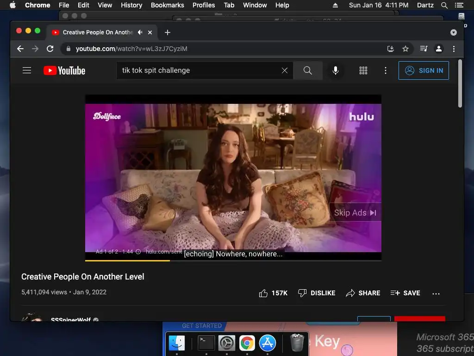Screen dimensions: 474x356
Task: Open the Chrome menu in menu bar
Action: [37, 5]
